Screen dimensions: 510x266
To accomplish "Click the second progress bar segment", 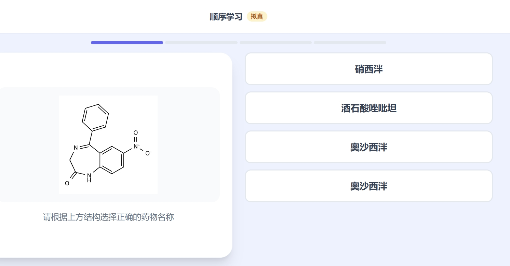I will pyautogui.click(x=201, y=42).
